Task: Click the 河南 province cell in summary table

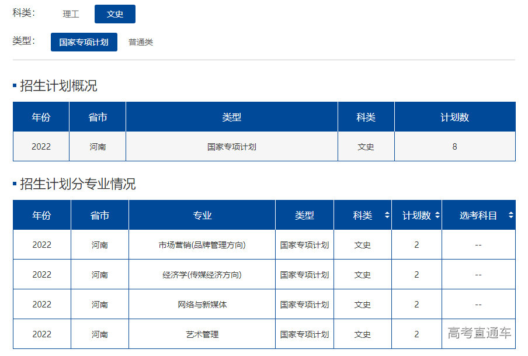Action: (x=97, y=146)
